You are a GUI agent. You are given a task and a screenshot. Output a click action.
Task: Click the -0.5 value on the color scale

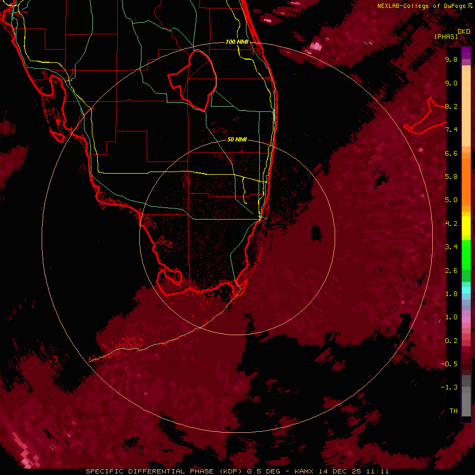450,364
